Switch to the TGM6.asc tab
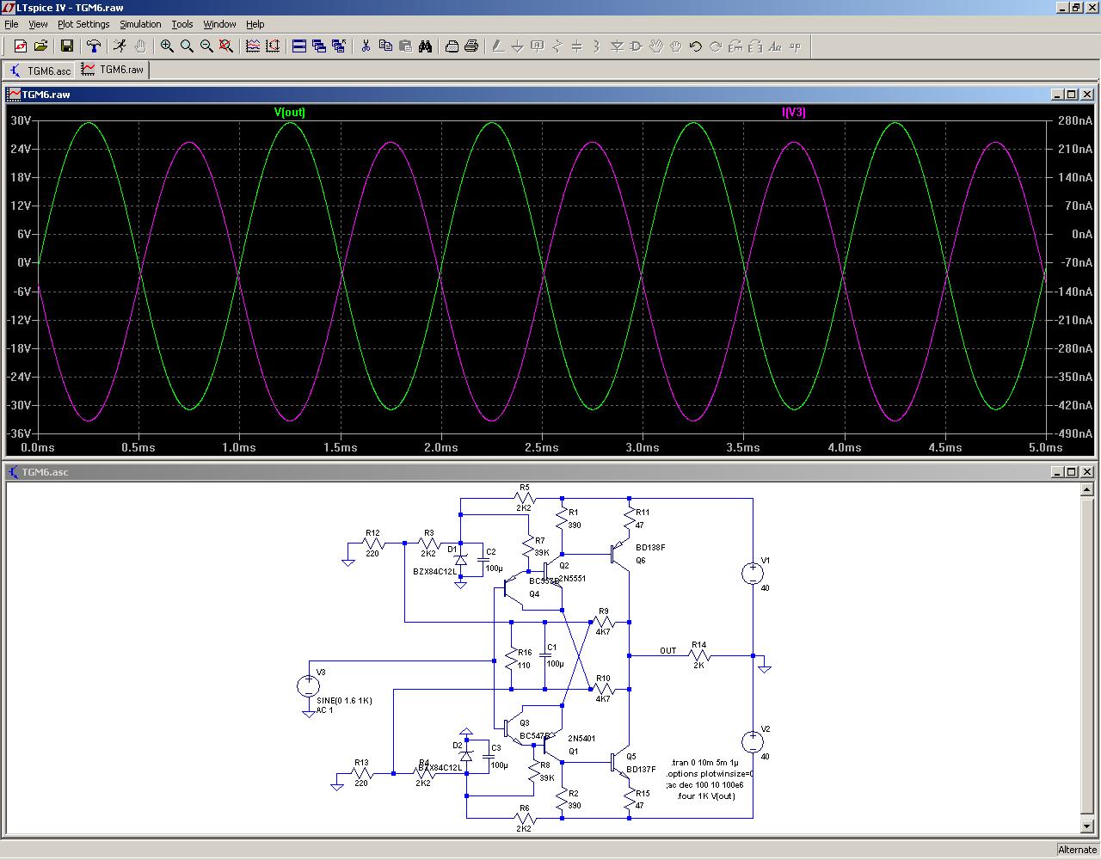 point(40,71)
